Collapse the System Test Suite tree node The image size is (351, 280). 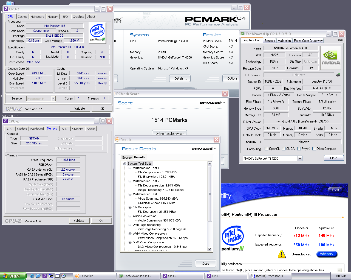[x=124, y=164]
